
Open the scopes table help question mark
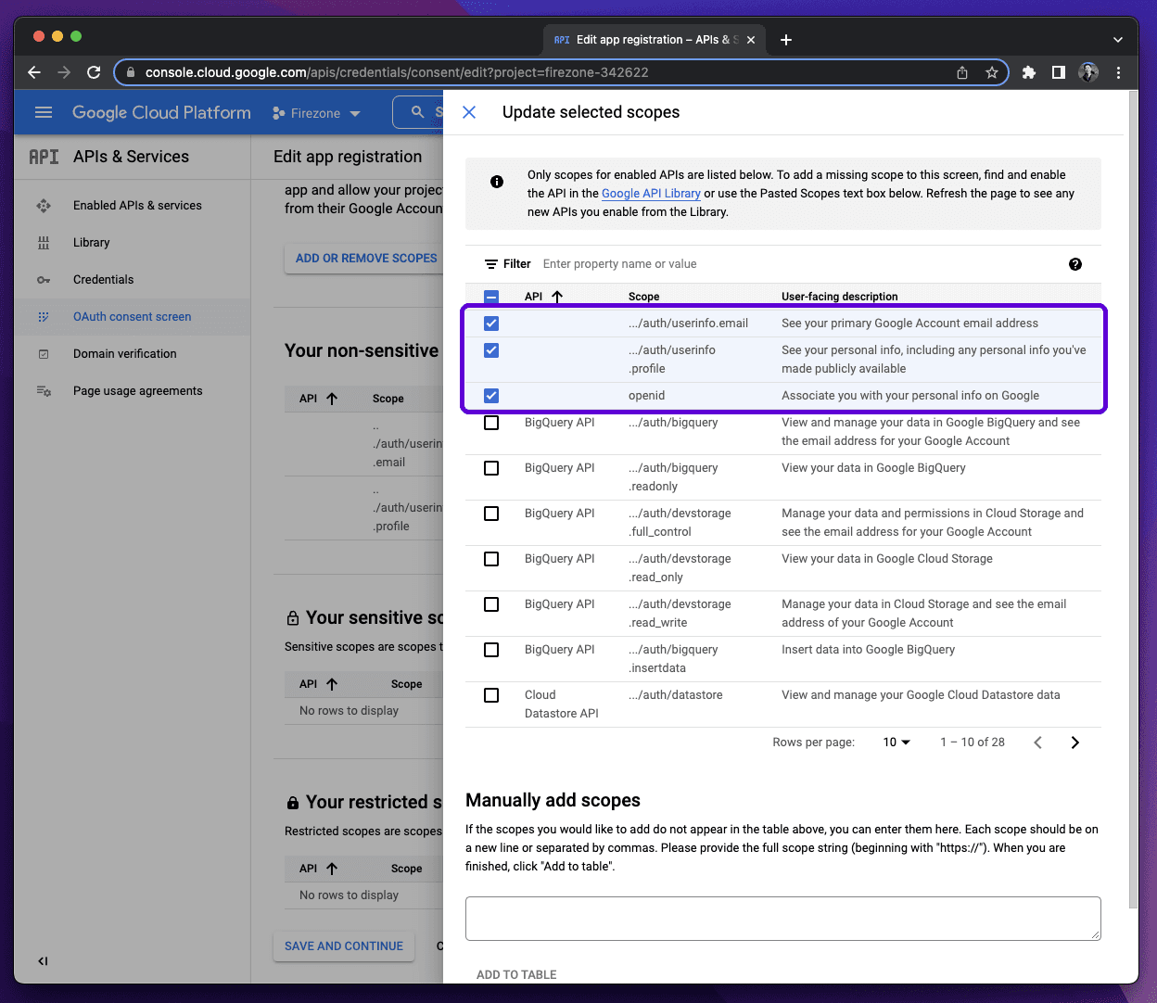[x=1074, y=263]
